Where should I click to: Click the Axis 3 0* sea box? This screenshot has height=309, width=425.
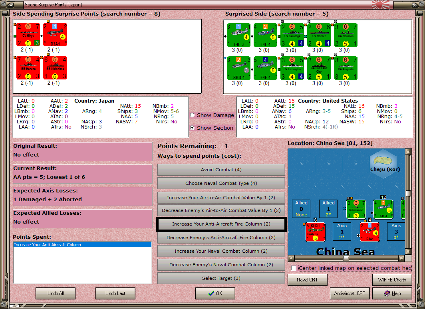[396, 232]
